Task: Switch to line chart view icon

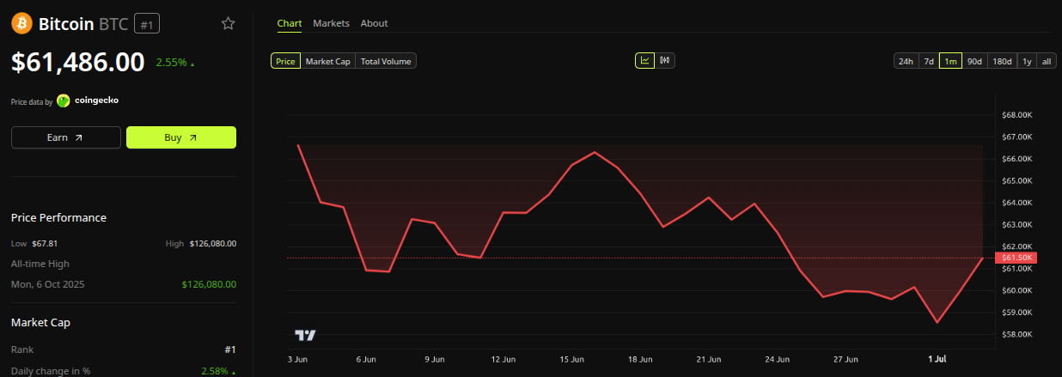Action: (x=644, y=60)
